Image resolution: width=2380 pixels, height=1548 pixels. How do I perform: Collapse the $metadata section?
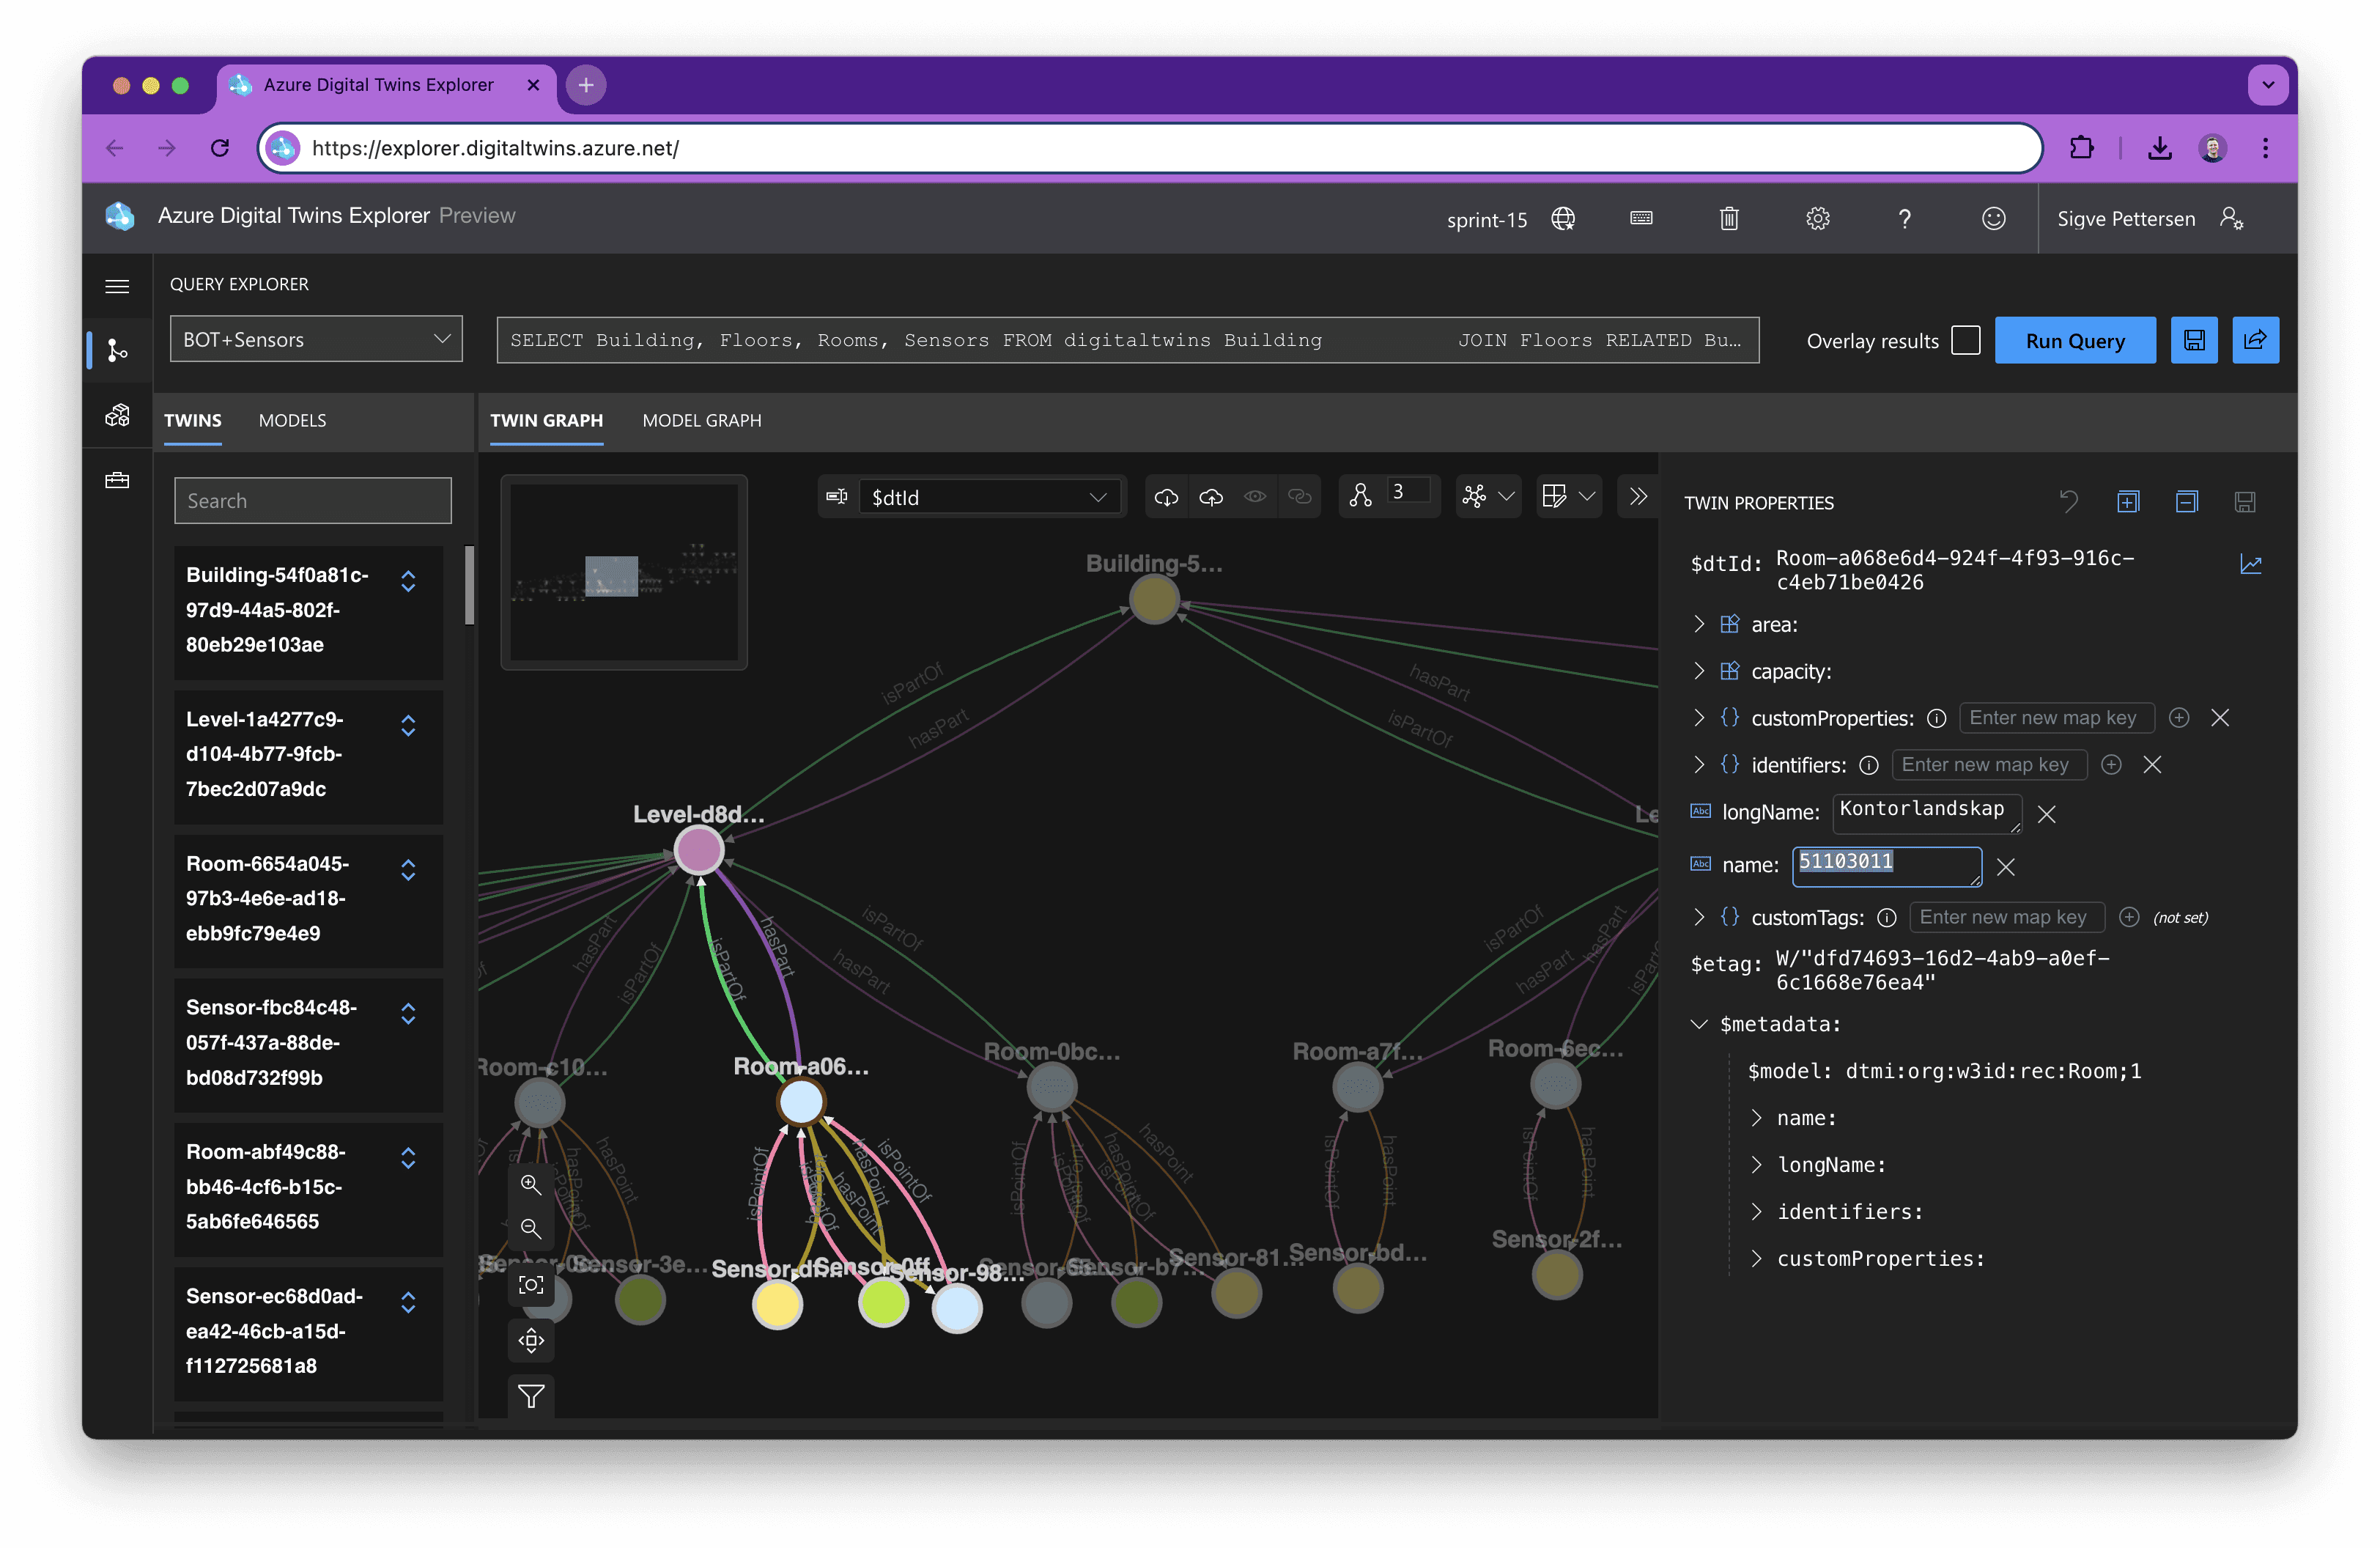coord(1698,1024)
